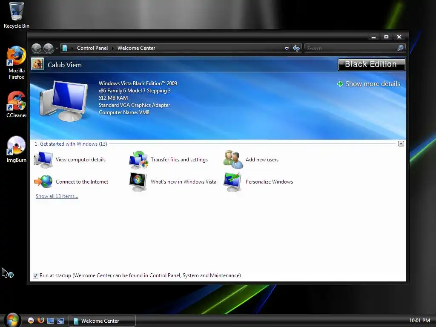The height and width of the screenshot is (327, 436).
Task: Click the search magnifier icon
Action: [400, 48]
